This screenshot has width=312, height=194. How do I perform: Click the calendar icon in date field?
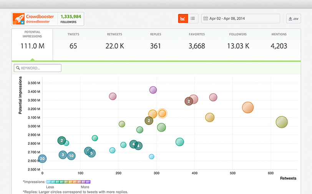[x=206, y=18]
